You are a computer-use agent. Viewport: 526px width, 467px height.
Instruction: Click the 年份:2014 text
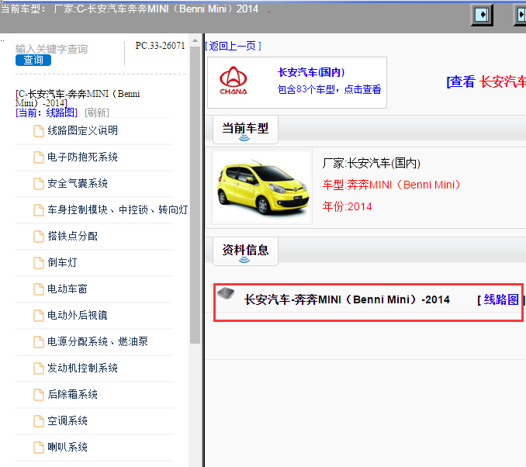coord(347,206)
